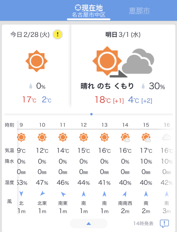
Task: Click partly cloudy icon at 14 o'clock
Action: click(x=125, y=137)
